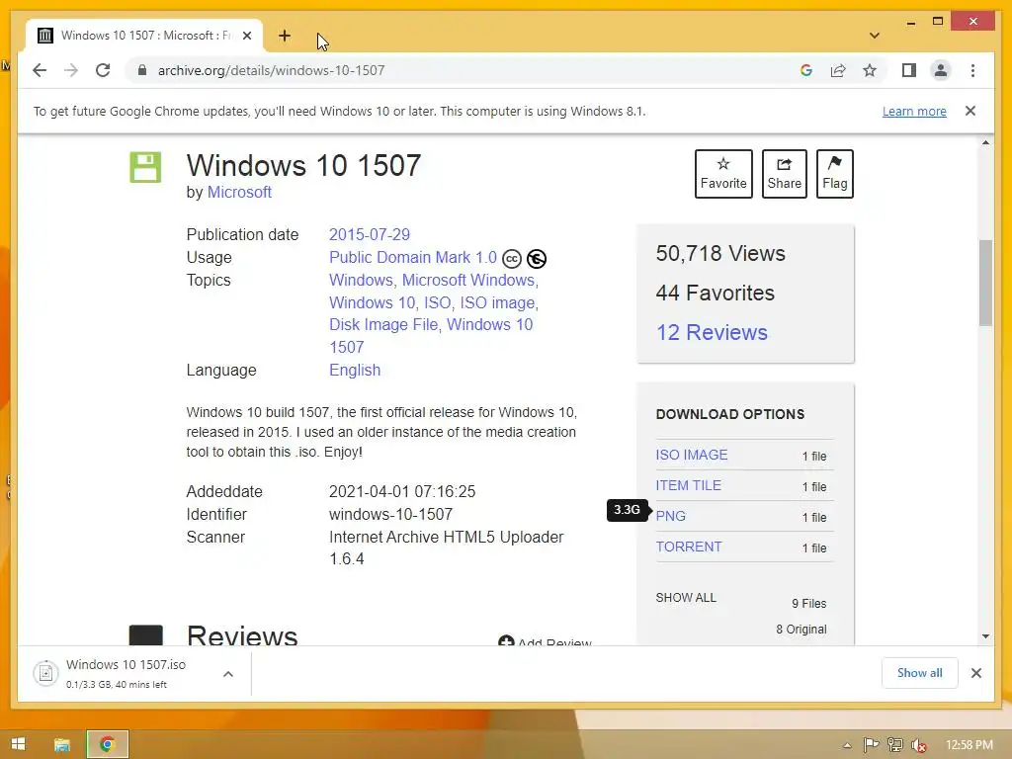The width and height of the screenshot is (1012, 759).
Task: Show hidden tray icons arrow
Action: click(847, 745)
